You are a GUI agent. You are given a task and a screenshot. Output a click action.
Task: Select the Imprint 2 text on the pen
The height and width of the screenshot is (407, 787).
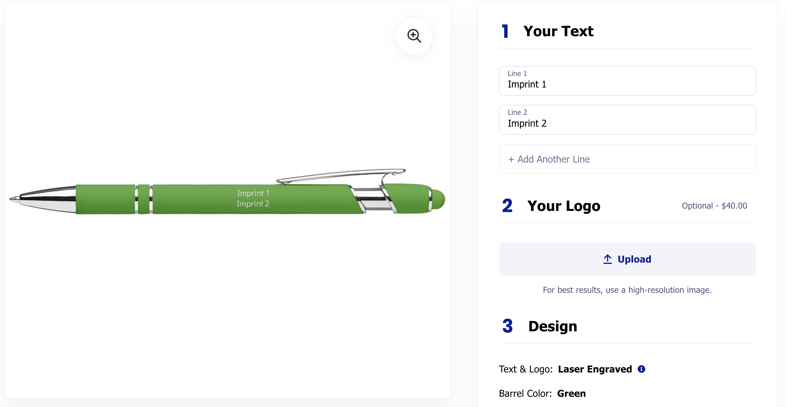(x=253, y=204)
